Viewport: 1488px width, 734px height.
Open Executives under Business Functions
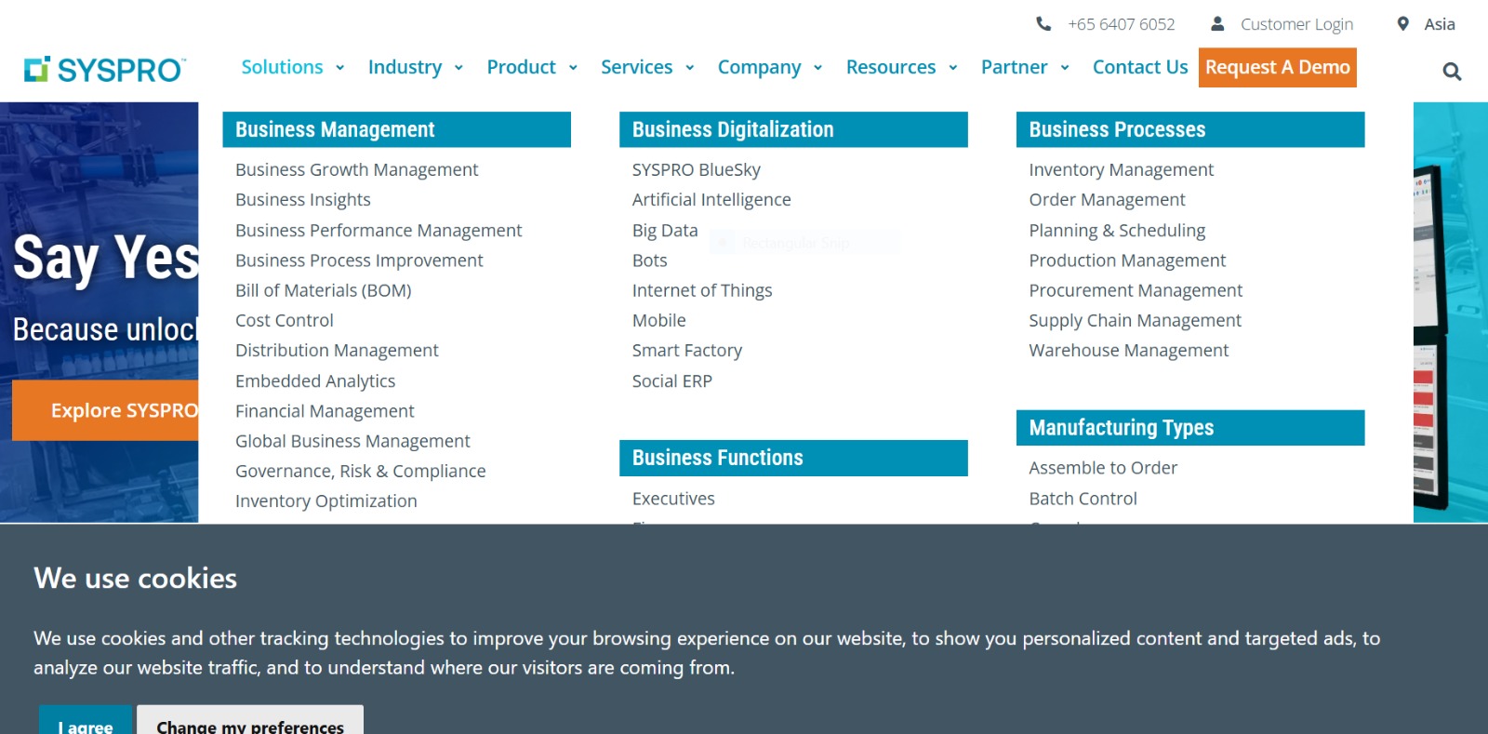[673, 498]
